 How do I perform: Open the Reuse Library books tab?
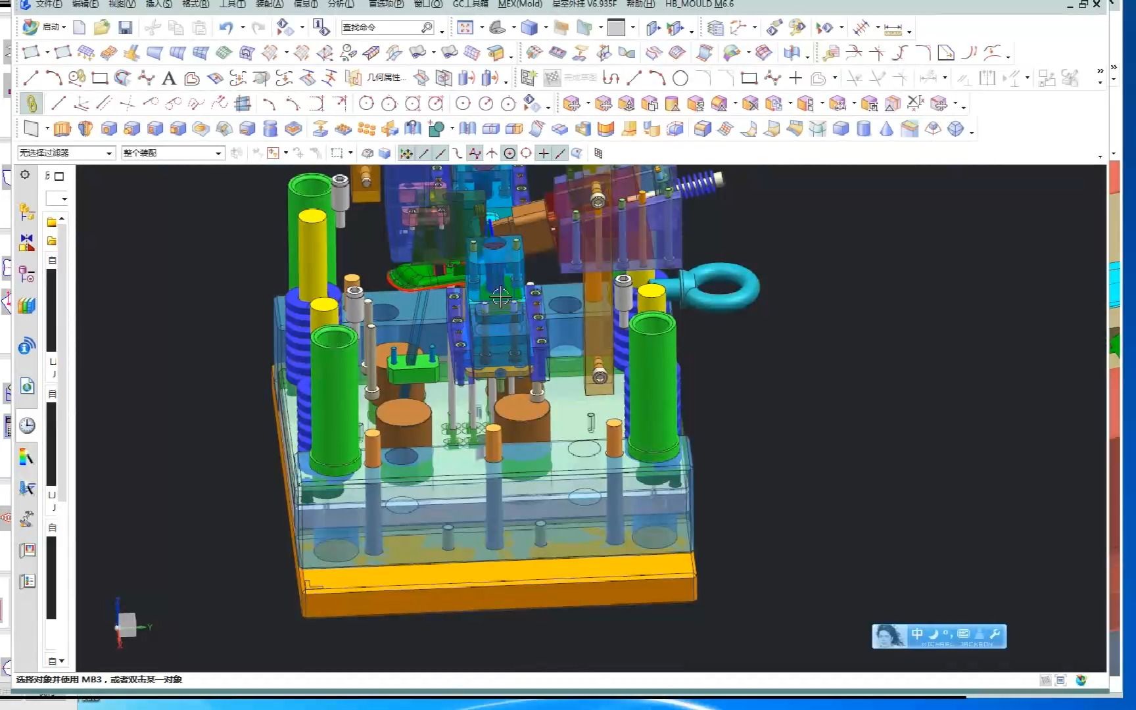point(26,306)
